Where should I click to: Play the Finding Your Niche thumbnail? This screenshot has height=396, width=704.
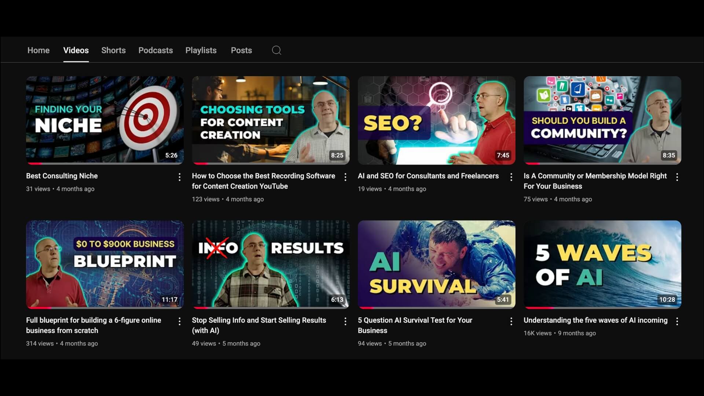click(105, 120)
